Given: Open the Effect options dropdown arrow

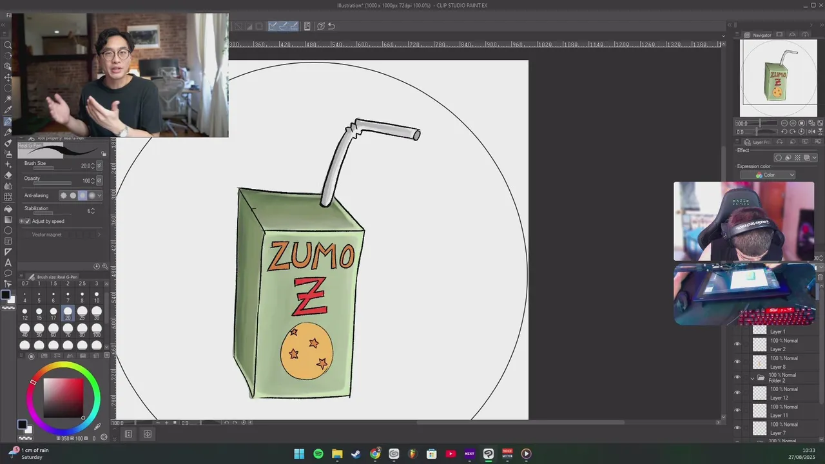Looking at the screenshot, I should (x=815, y=158).
